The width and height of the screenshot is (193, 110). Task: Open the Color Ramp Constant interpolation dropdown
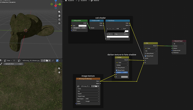(126, 29)
